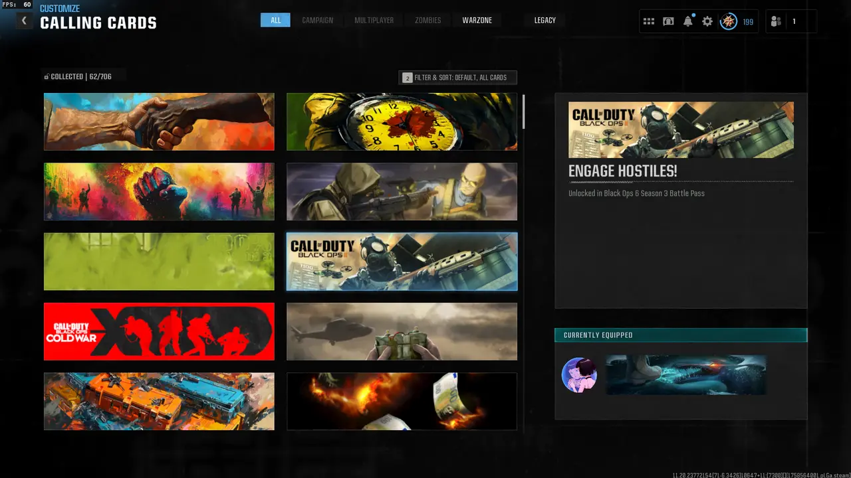Screen dimensions: 851x478
Task: Select the hooded sniper and bald man card
Action: point(402,191)
